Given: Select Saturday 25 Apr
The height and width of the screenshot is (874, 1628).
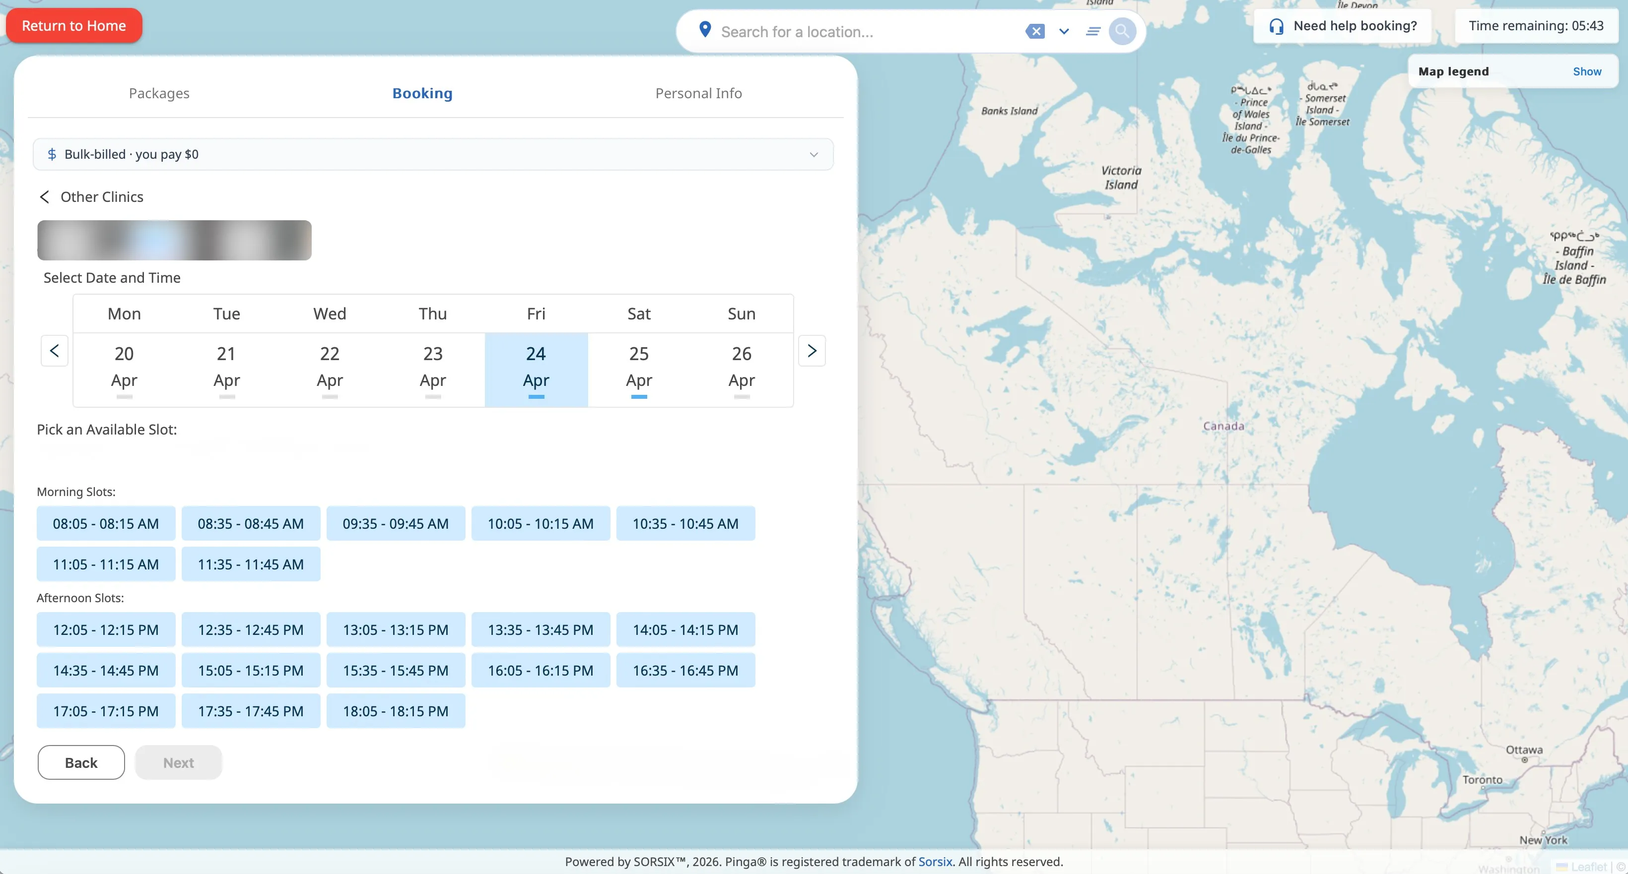Looking at the screenshot, I should [639, 370].
